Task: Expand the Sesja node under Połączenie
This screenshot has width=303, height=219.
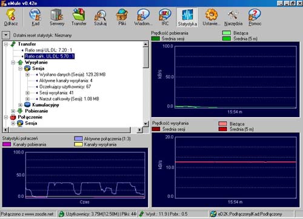Action: click(x=13, y=123)
